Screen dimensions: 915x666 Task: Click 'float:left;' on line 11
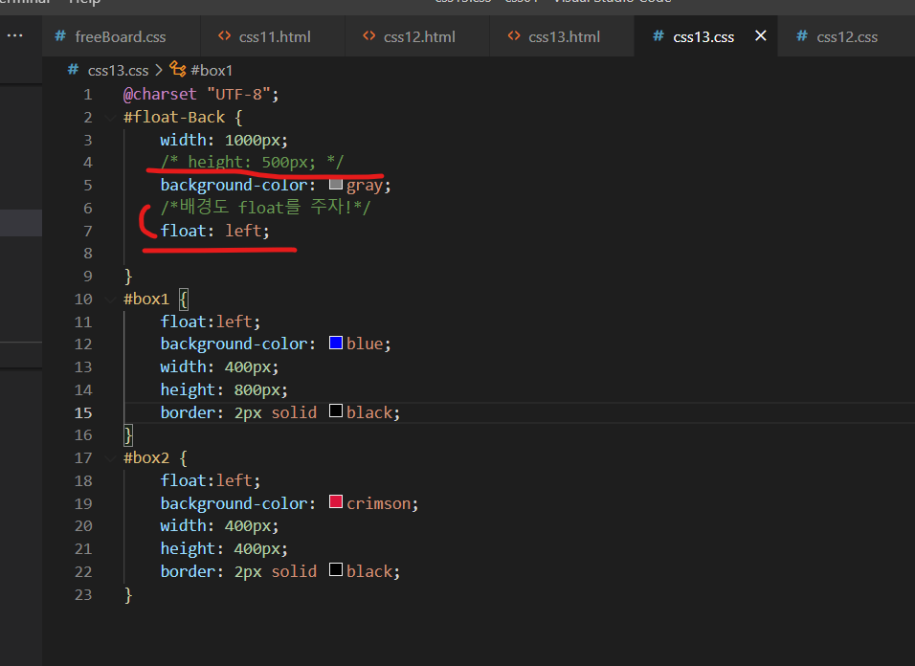(211, 322)
